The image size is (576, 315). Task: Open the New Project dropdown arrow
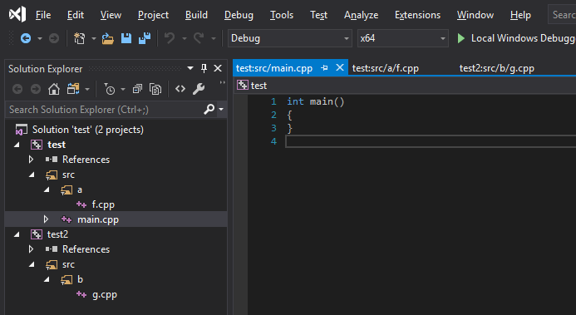click(94, 38)
